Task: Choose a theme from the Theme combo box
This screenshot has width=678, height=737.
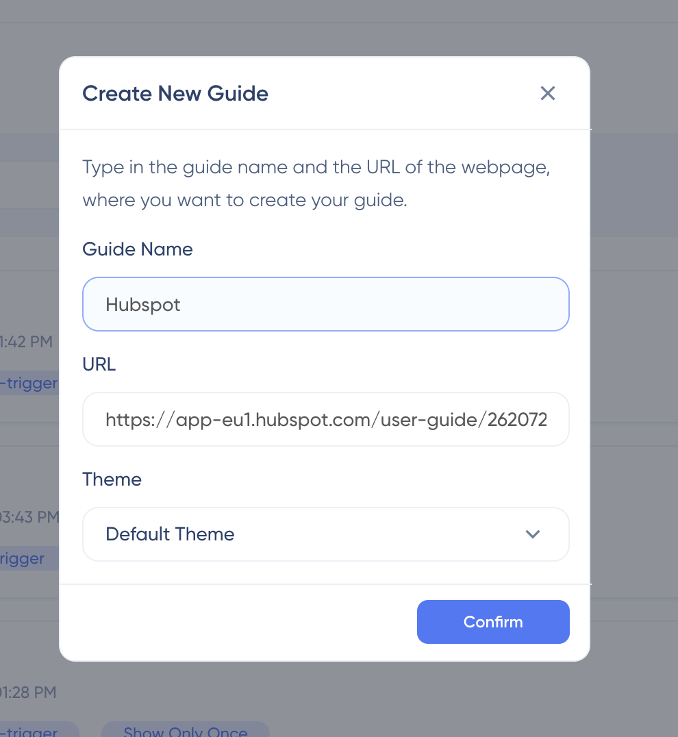Action: (x=325, y=534)
